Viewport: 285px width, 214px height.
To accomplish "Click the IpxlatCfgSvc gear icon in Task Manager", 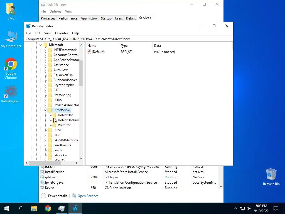I will pyautogui.click(x=42, y=182).
